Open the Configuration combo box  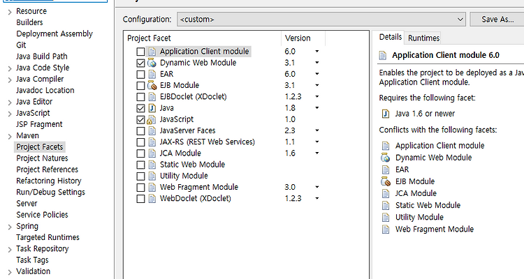(321, 19)
